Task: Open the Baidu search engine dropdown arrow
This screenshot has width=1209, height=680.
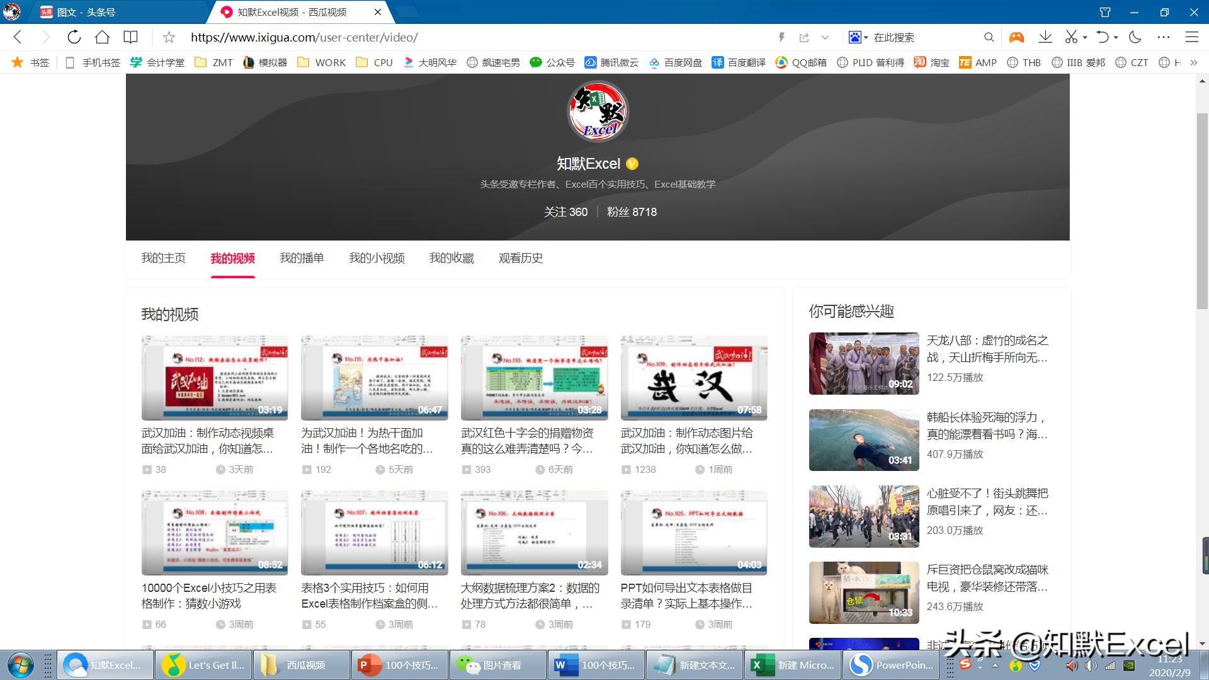Action: coord(866,37)
